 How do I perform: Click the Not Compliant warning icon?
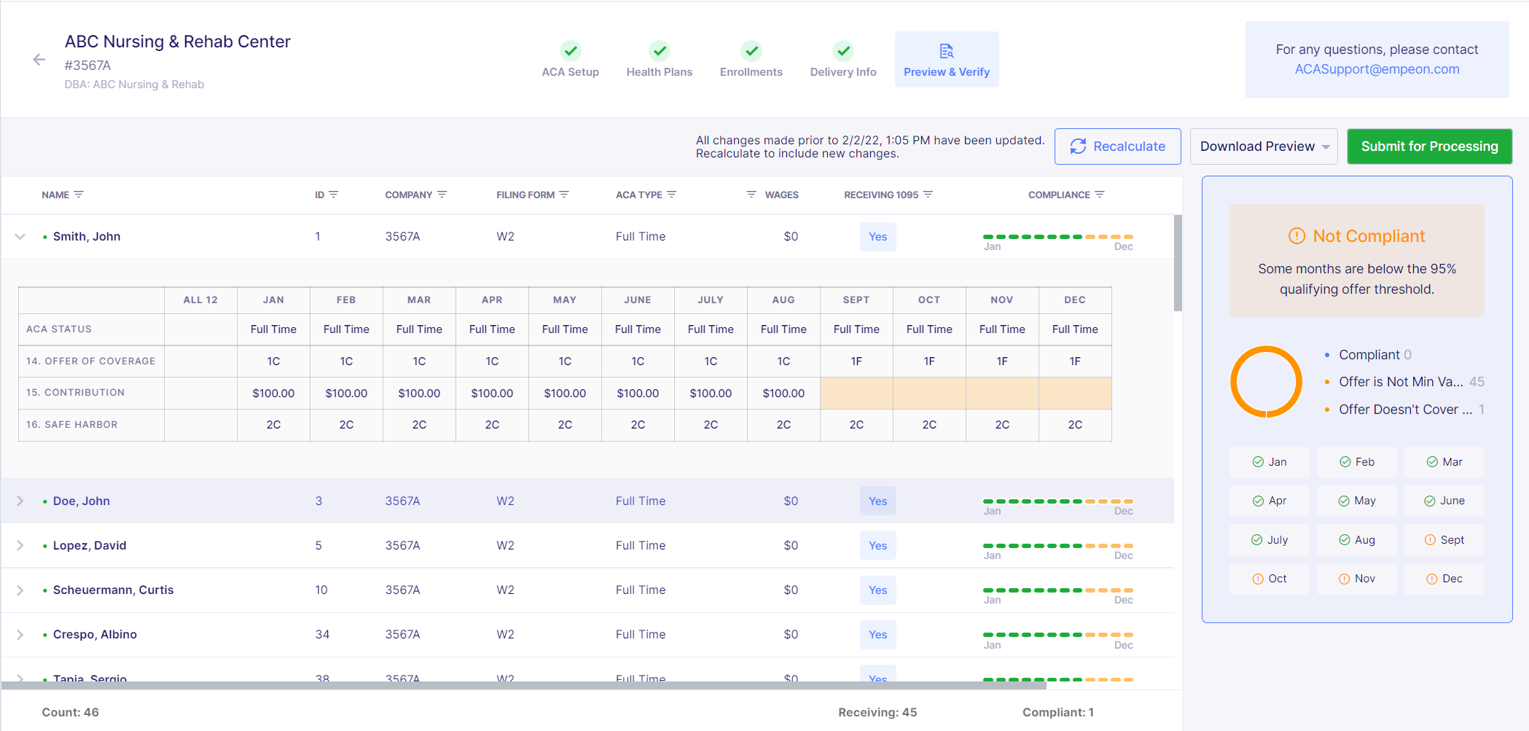click(1297, 236)
